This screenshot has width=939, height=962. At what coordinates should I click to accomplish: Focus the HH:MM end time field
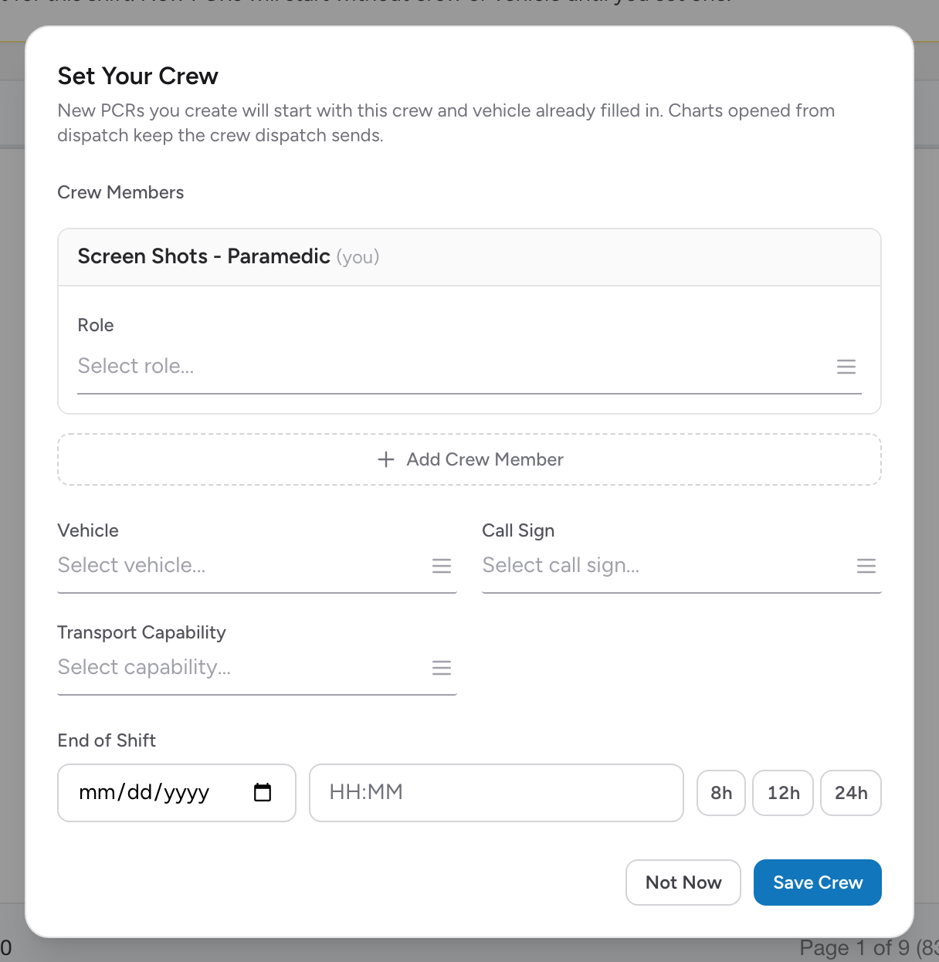tap(497, 793)
